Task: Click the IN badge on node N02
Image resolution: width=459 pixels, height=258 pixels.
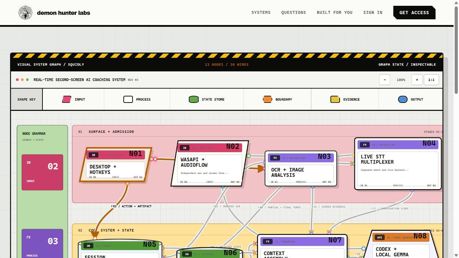Action: 185,148
